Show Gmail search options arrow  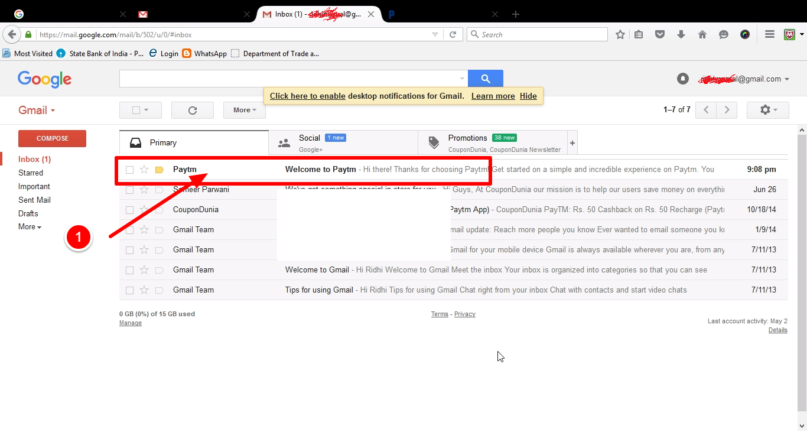(x=462, y=79)
